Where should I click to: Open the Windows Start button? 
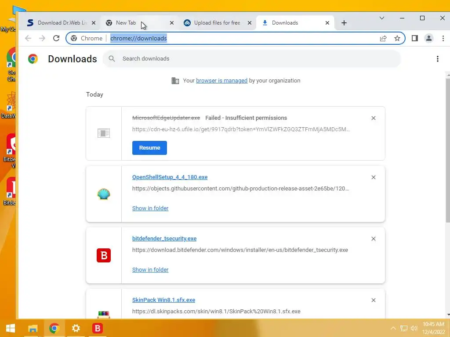pyautogui.click(x=11, y=328)
